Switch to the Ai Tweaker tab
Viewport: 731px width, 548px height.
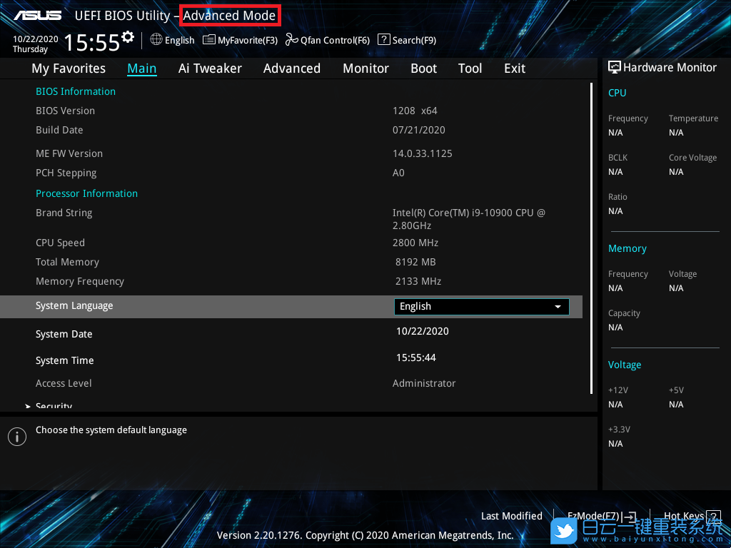pos(210,68)
